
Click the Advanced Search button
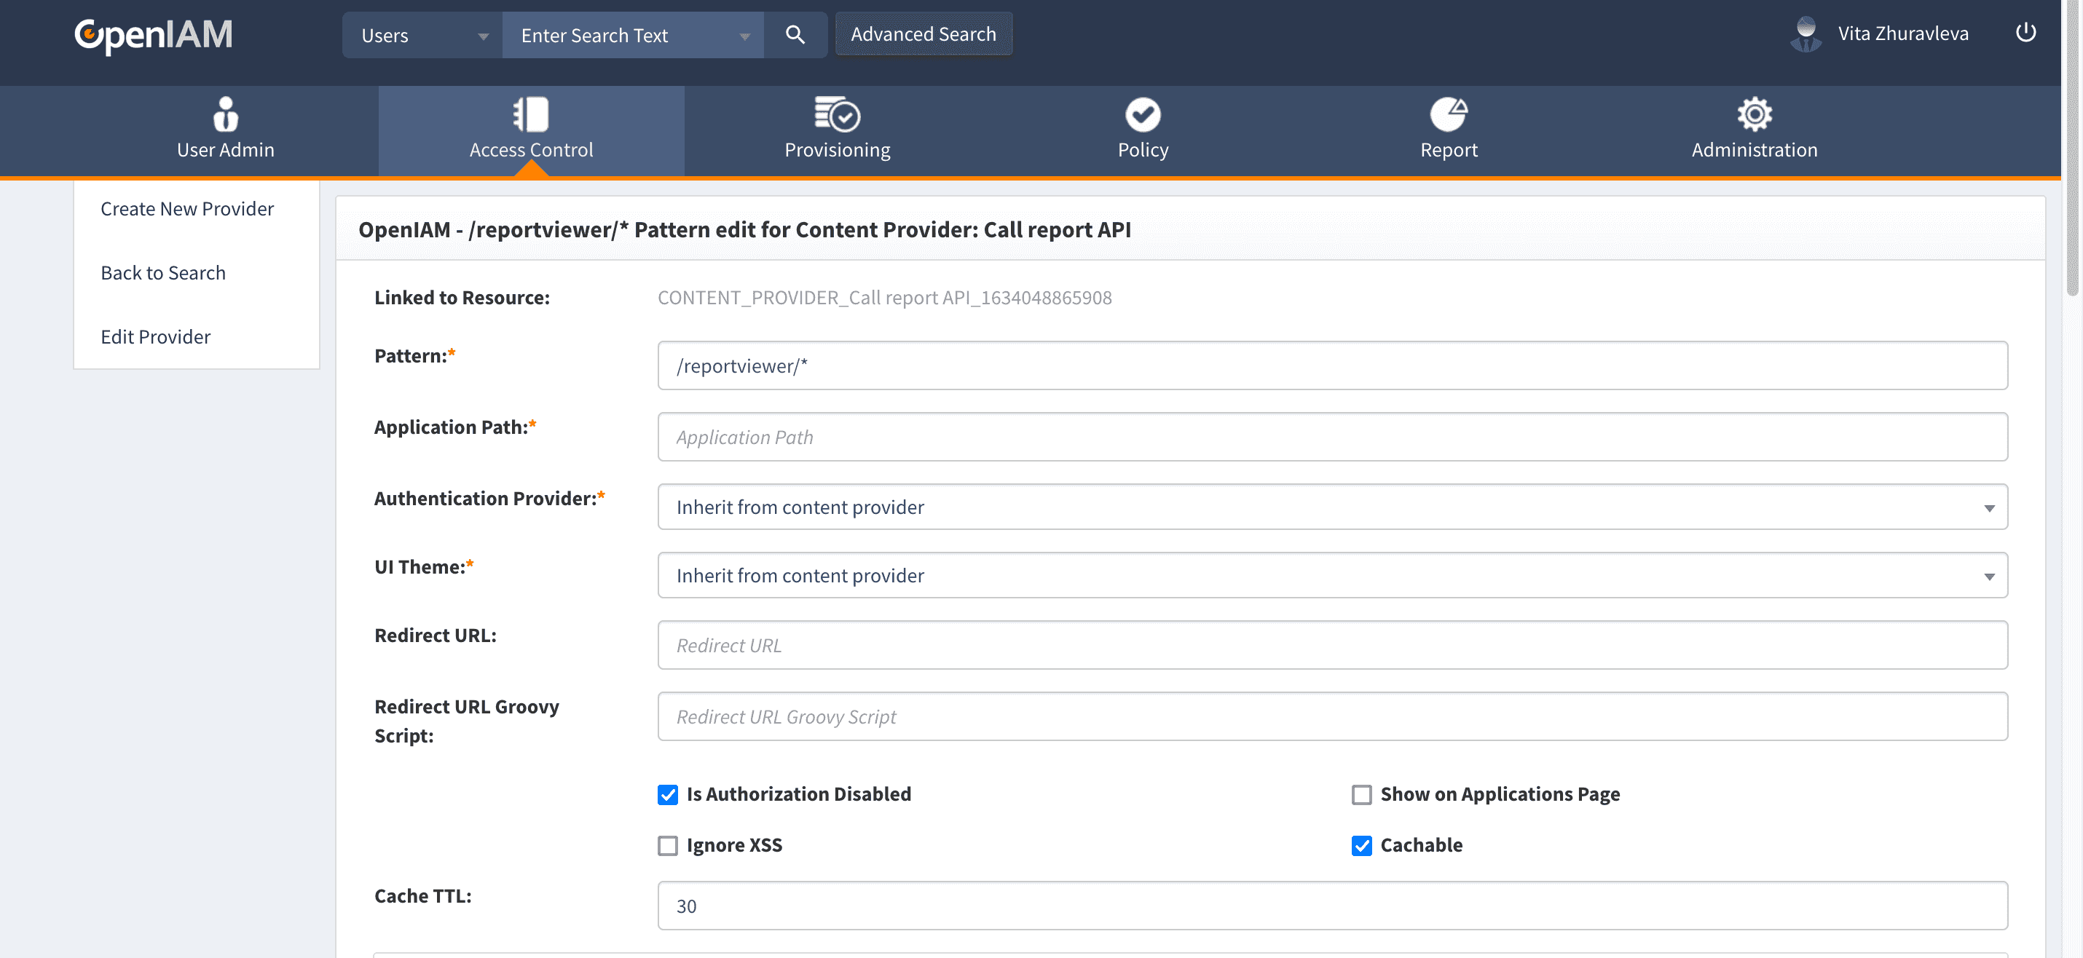(923, 34)
